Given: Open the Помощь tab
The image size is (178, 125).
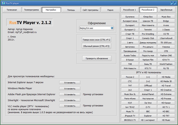Looking at the screenshot, I should coord(71,10).
